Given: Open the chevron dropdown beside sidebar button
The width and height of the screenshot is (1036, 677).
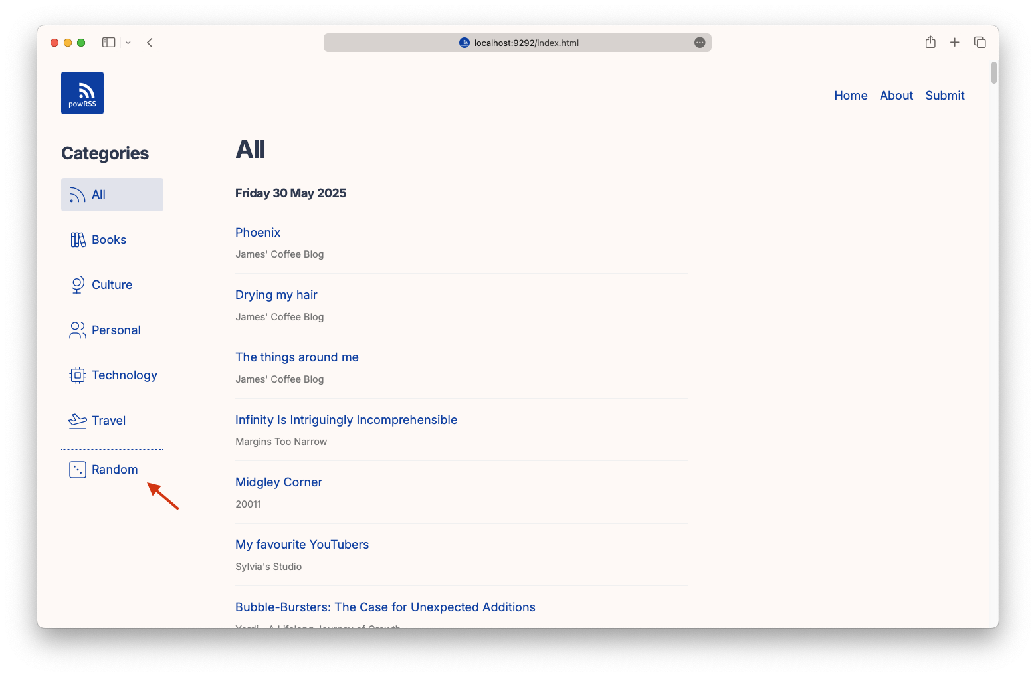Looking at the screenshot, I should click(x=128, y=42).
